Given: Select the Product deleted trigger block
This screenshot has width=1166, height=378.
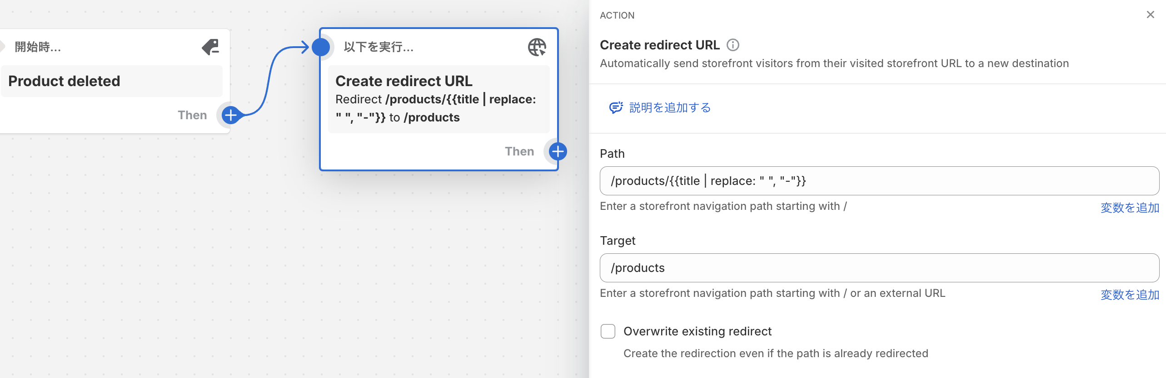Looking at the screenshot, I should click(x=112, y=81).
